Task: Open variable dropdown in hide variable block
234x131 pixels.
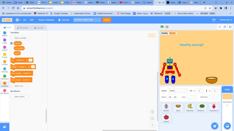Action: pyautogui.click(x=26, y=80)
